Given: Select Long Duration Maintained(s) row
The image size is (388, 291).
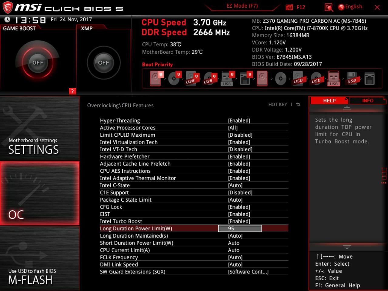Looking at the screenshot, I should (194, 236).
